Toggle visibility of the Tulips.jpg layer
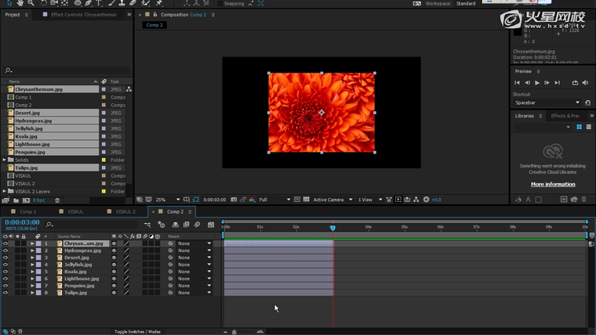This screenshot has height=335, width=596. 5,293
